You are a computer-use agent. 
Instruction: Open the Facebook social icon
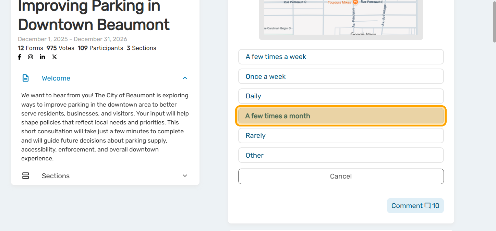click(x=20, y=57)
